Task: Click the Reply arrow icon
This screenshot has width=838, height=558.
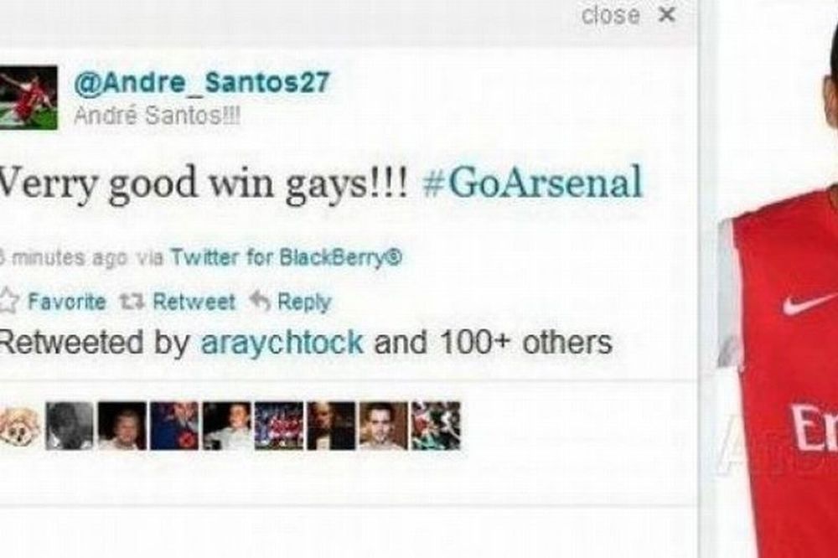Action: 261,302
